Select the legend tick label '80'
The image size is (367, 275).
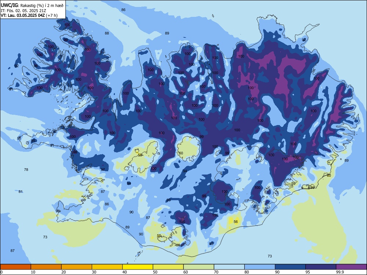[247, 272]
